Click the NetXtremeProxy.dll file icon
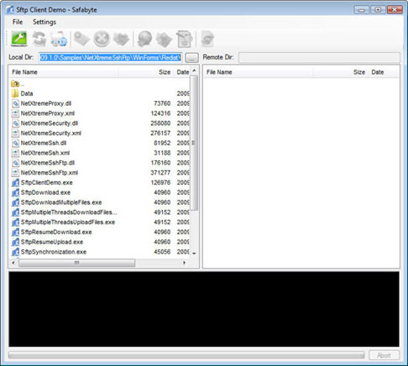Screen dimensions: 408x366 (15, 103)
